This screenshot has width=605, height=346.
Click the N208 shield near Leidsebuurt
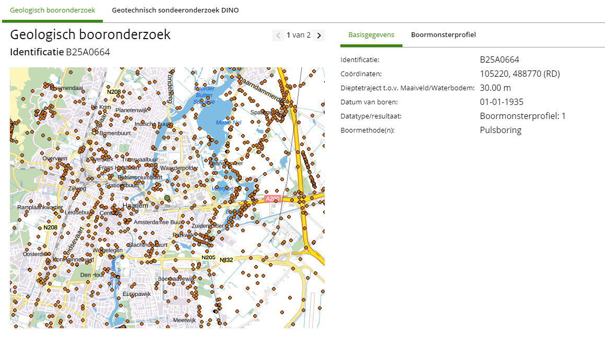pyautogui.click(x=50, y=228)
